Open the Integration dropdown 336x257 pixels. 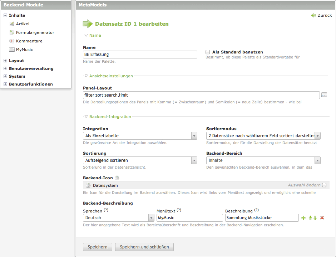pyautogui.click(x=140, y=136)
